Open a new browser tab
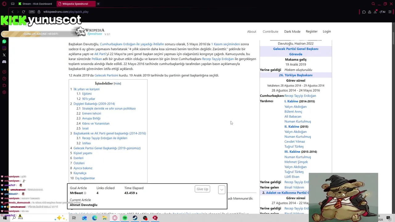 point(98,4)
